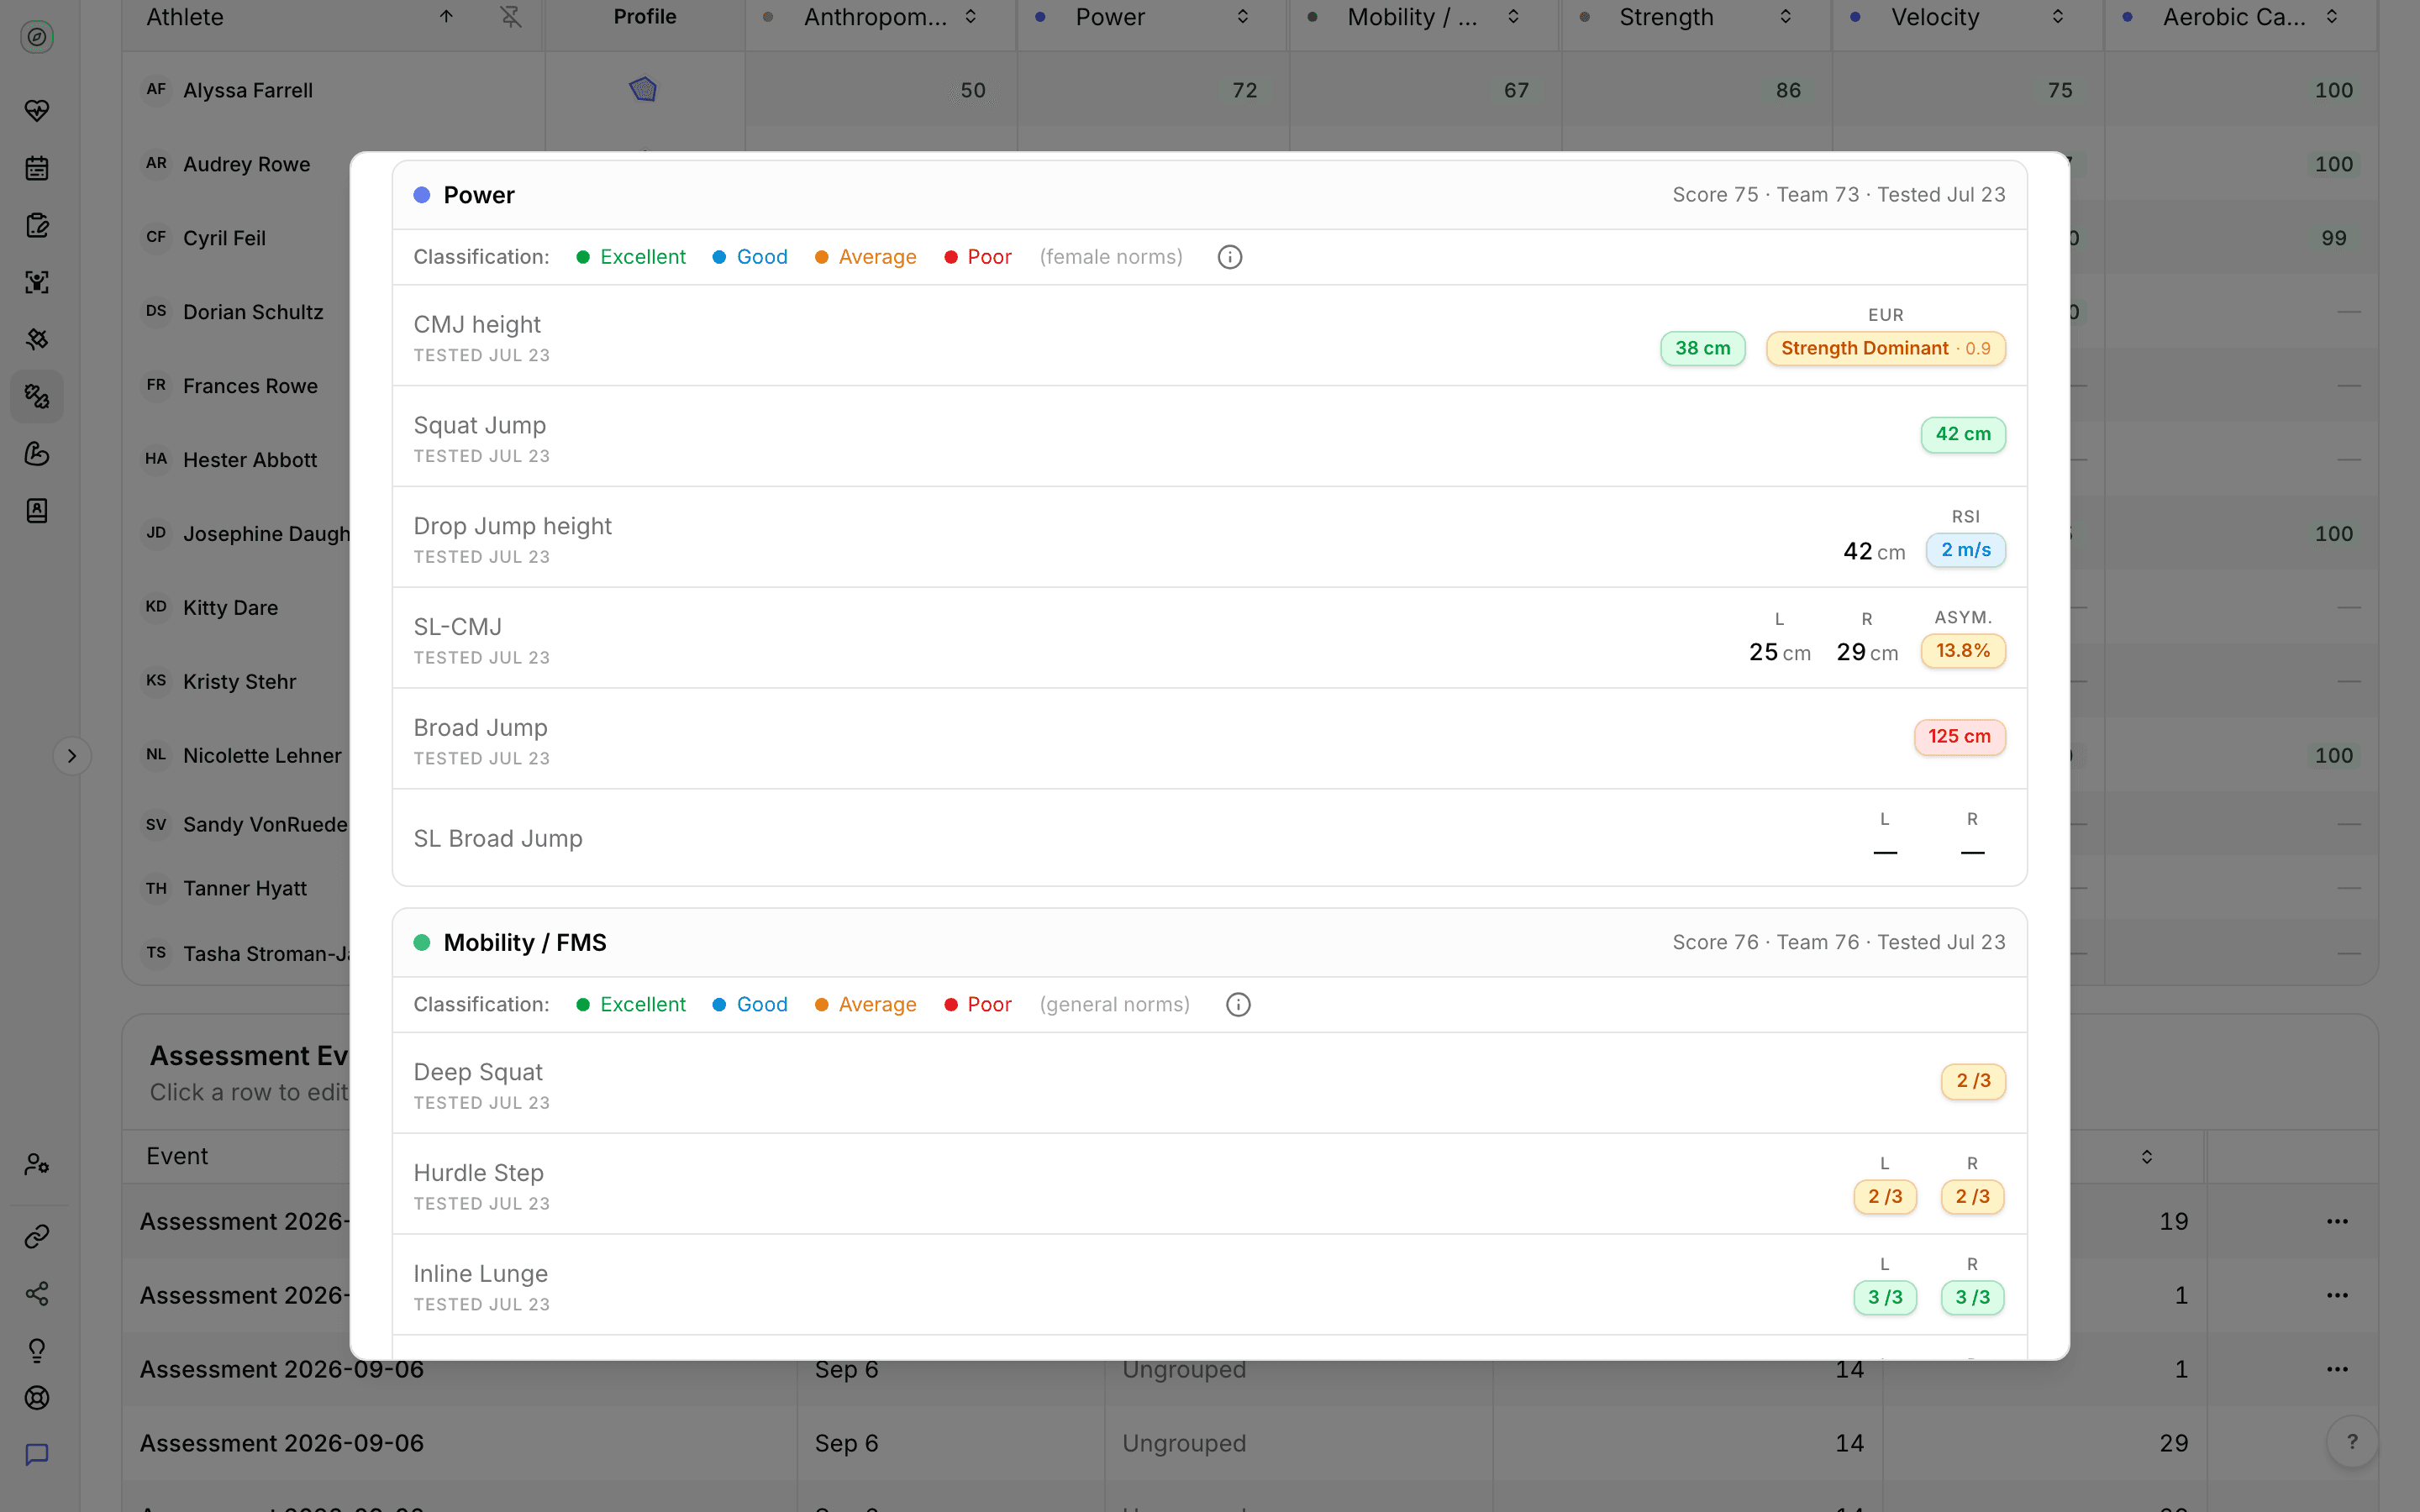Click the info icon beside female norms

click(1230, 257)
